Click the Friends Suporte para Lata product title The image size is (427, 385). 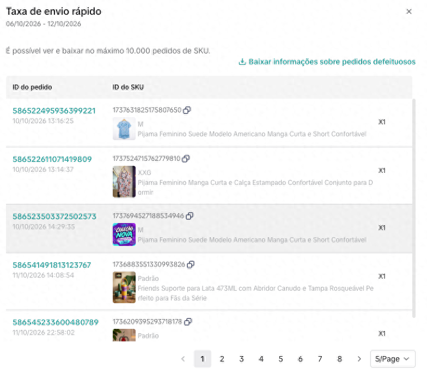tap(256, 293)
